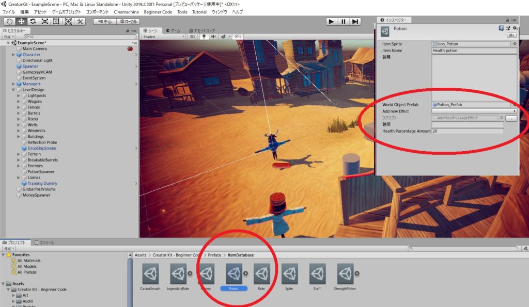Screen dimensions: 529x307
Task: Go to Assets in the breadcrumb path
Action: (x=141, y=255)
